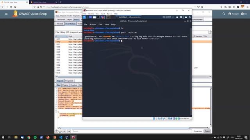
Task: Click the Burp request search field
Action: tap(132, 131)
